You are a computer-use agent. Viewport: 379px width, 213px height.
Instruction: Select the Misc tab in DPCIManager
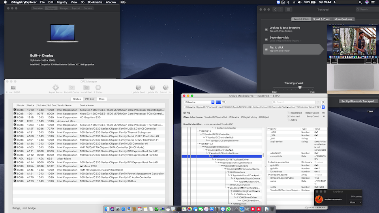pos(102,99)
